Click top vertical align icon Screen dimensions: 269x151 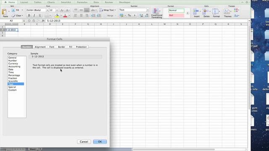click(76, 10)
